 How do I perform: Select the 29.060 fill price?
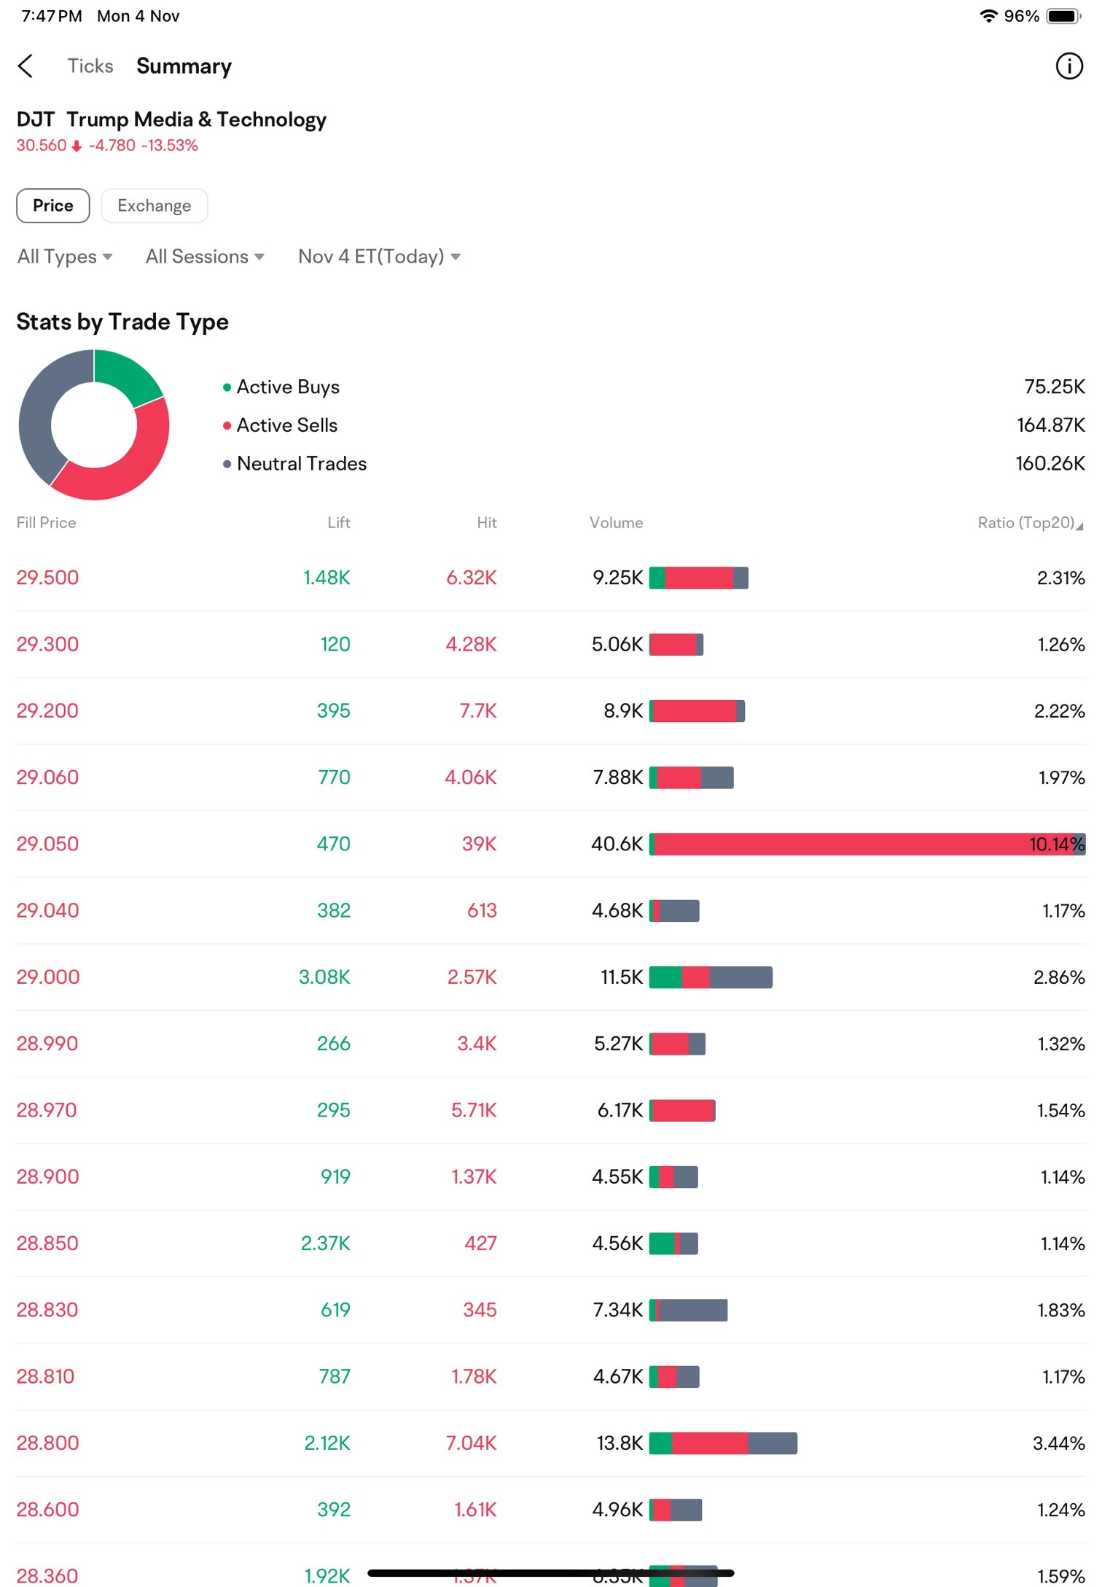47,777
